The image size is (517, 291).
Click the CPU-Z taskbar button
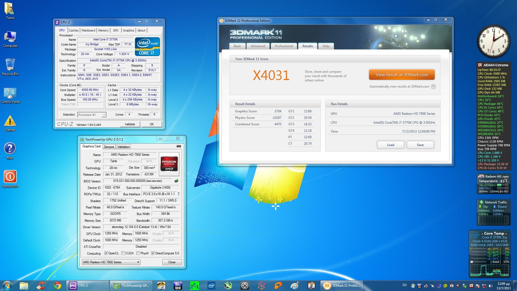(87, 286)
